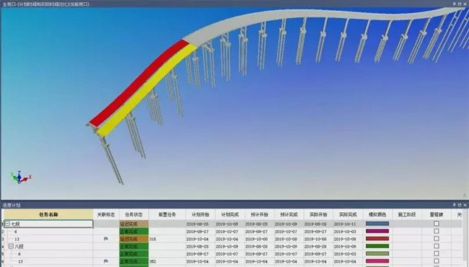Click the link flag icon in row 3

click(x=106, y=239)
